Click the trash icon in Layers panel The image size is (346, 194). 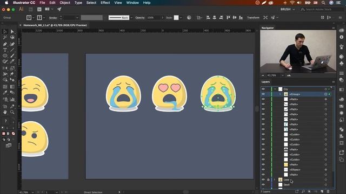coord(328,192)
